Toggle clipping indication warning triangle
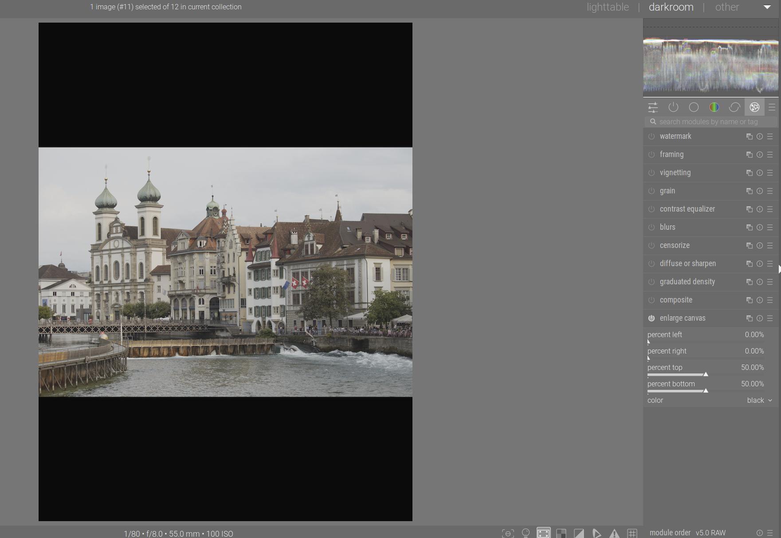Viewport: 781px width, 538px height. tap(614, 533)
